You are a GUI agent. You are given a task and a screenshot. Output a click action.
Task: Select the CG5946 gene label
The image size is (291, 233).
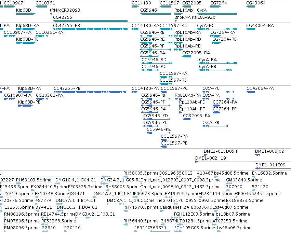(148, 10)
